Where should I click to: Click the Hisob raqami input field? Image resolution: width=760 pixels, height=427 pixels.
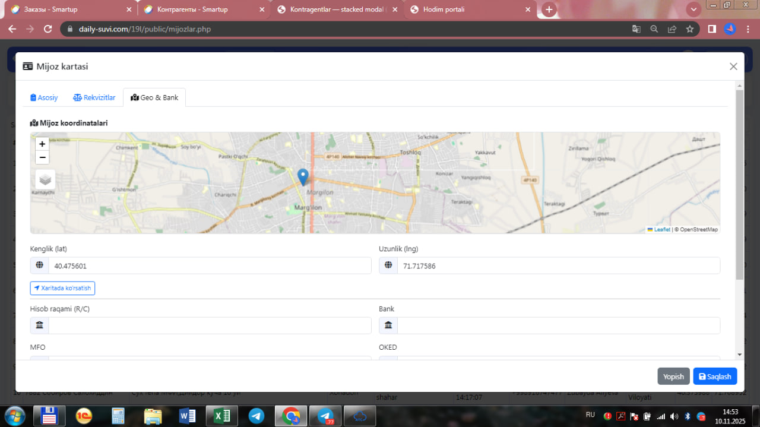209,325
